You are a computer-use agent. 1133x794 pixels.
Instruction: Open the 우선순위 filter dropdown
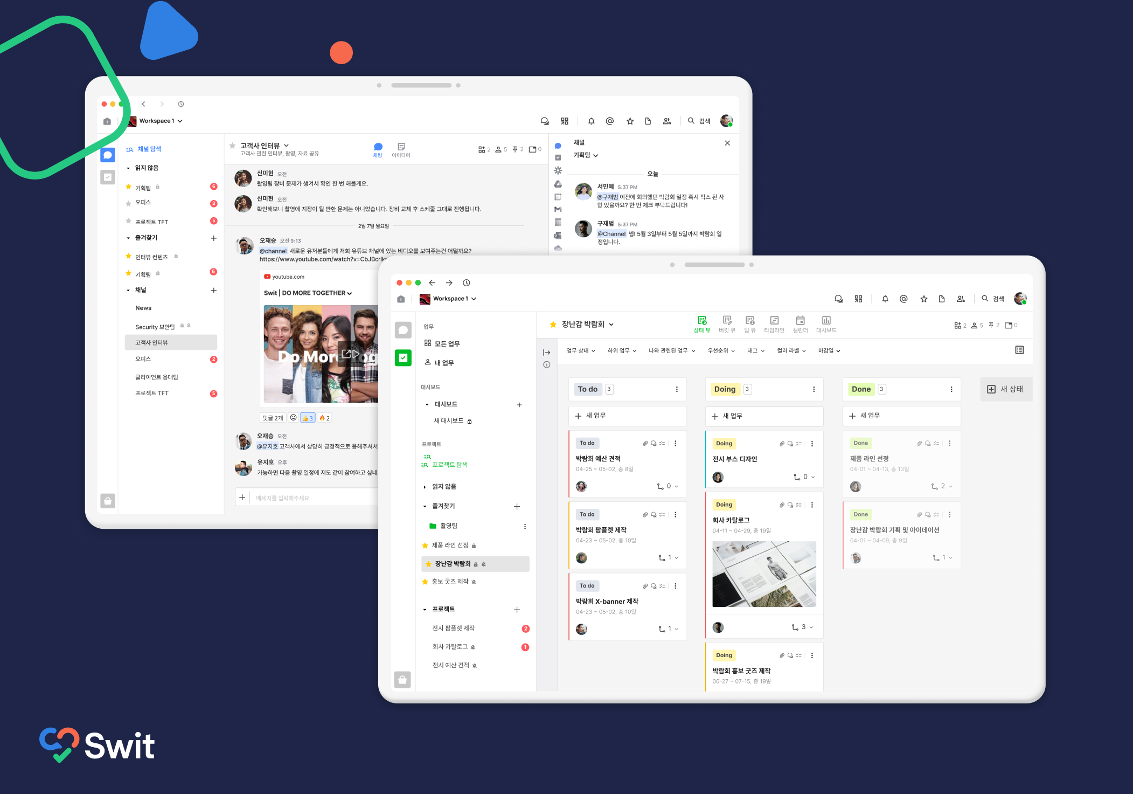coord(721,351)
